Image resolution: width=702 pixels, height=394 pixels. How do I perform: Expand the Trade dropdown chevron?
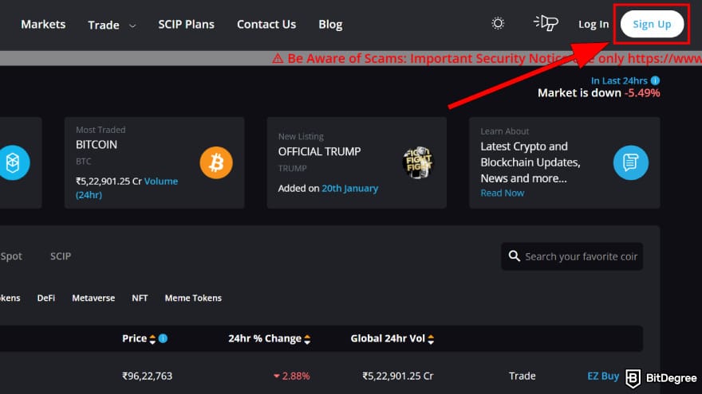132,26
